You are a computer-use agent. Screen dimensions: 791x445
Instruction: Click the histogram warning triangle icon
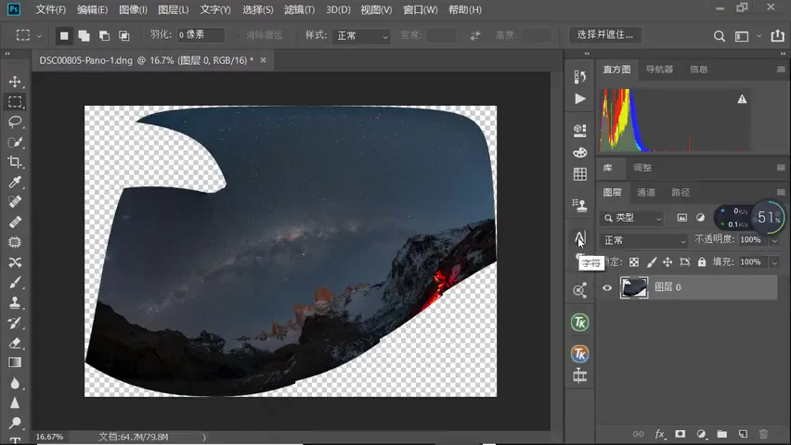(x=742, y=99)
